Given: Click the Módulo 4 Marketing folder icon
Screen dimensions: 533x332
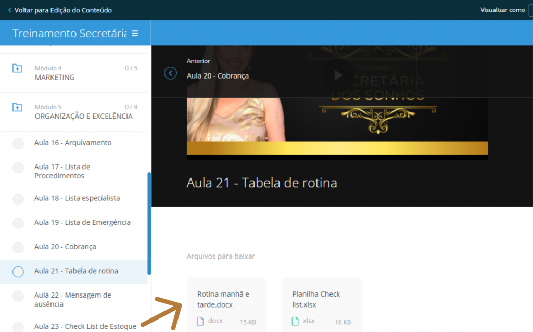Looking at the screenshot, I should (17, 68).
